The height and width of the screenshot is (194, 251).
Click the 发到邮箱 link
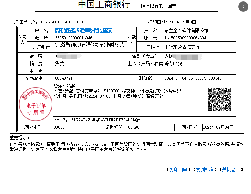pos(205,169)
